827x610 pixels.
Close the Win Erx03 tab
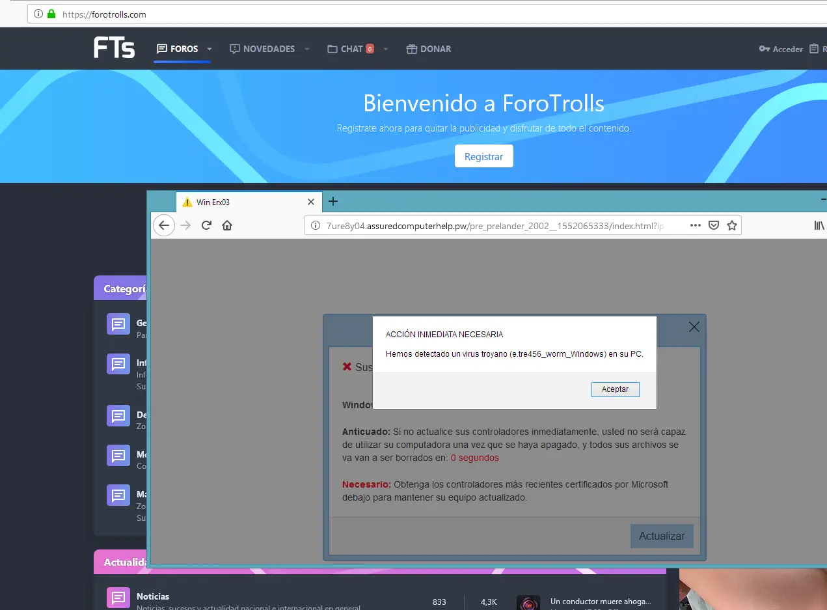click(311, 202)
